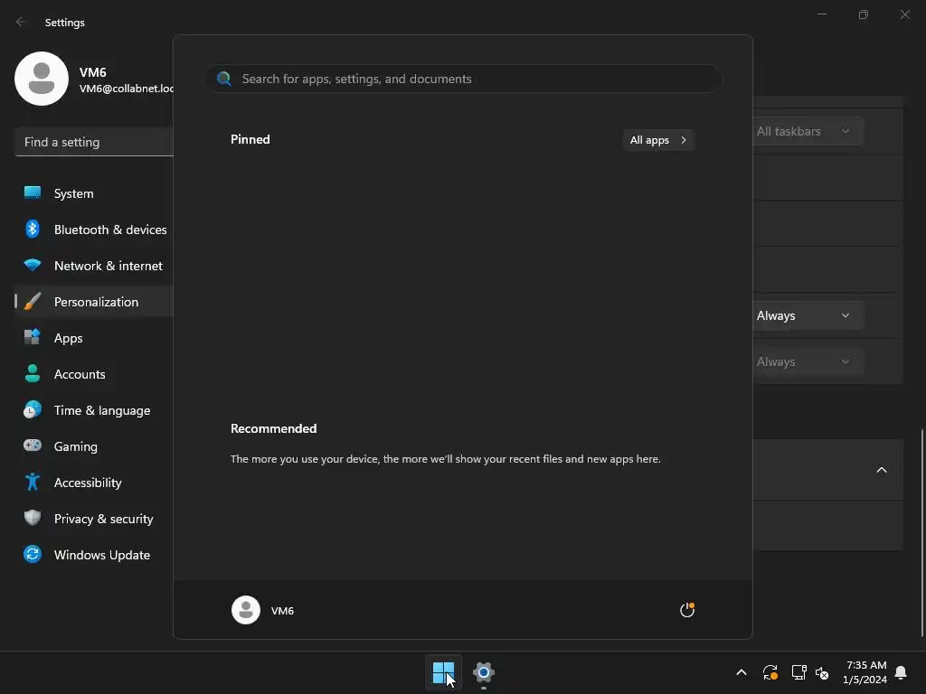Image resolution: width=926 pixels, height=694 pixels.
Task: Click the Time & language globe icon
Action: 33,409
